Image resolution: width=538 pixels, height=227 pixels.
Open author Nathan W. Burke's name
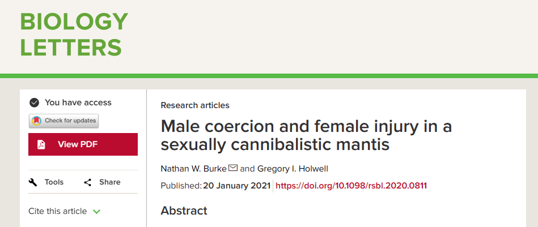tap(193, 168)
